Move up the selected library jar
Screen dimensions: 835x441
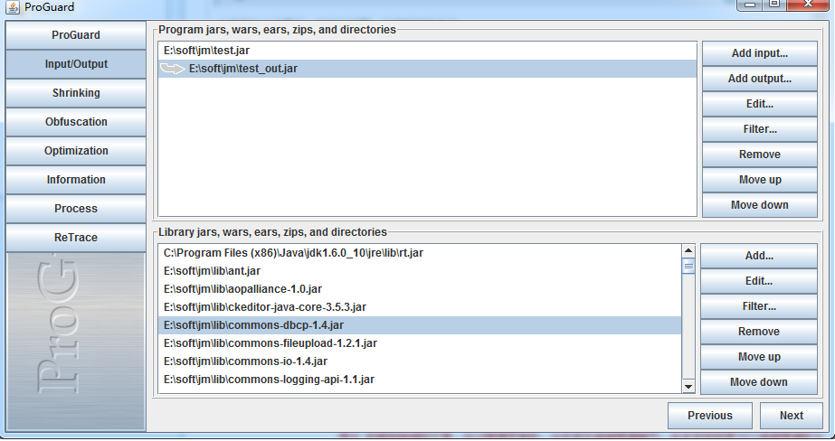click(x=759, y=357)
